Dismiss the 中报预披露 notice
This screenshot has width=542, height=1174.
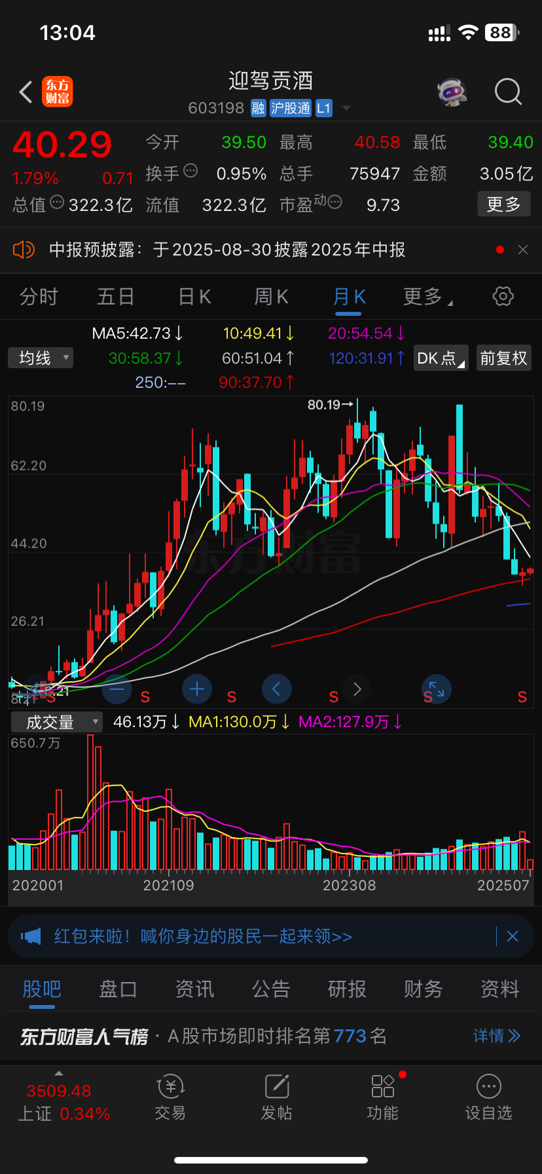click(x=523, y=250)
